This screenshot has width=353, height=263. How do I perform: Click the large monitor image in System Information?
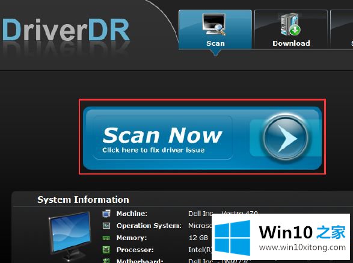pos(69,236)
